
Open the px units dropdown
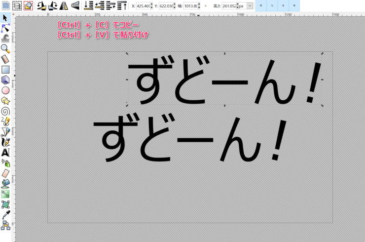tap(250, 6)
